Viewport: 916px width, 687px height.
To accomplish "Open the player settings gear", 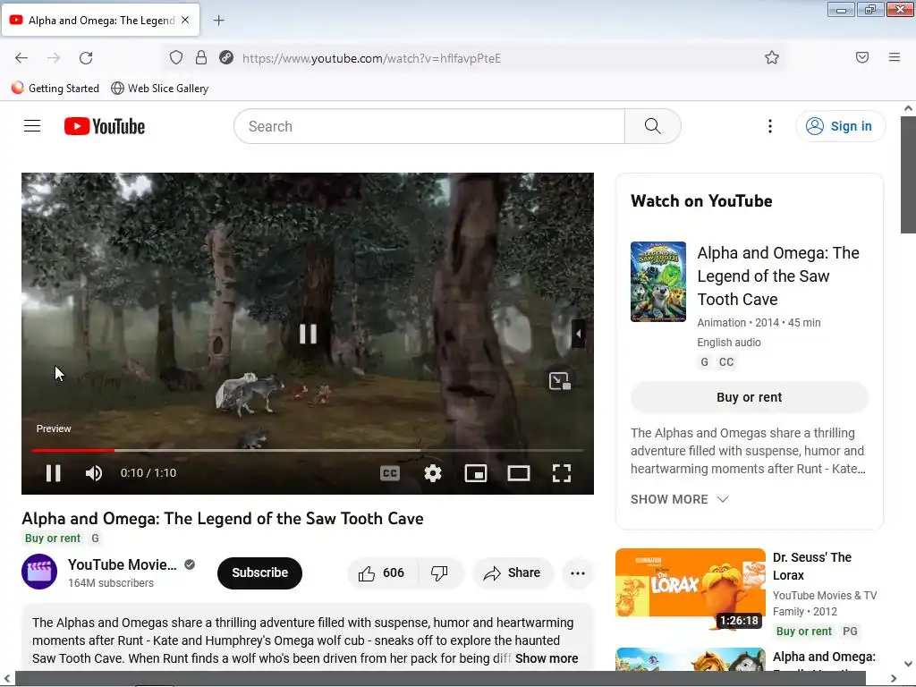I will (x=433, y=473).
